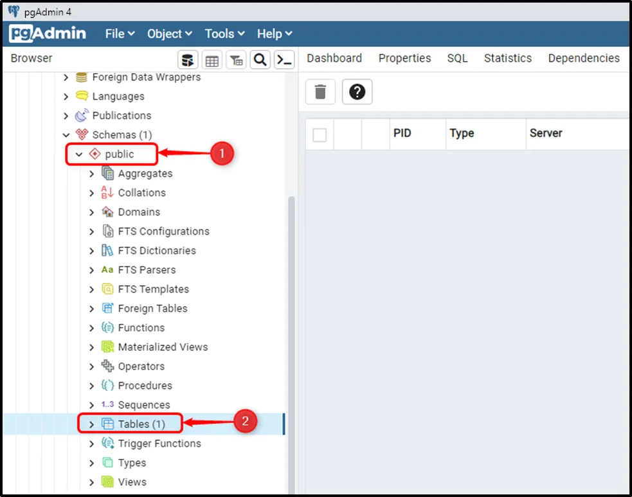Click the trash delete icon button
The height and width of the screenshot is (497, 632).
[320, 92]
